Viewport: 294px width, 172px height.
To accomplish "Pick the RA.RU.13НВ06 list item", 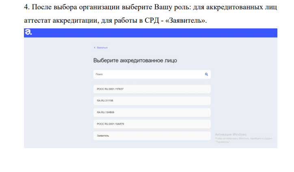I will (152, 112).
